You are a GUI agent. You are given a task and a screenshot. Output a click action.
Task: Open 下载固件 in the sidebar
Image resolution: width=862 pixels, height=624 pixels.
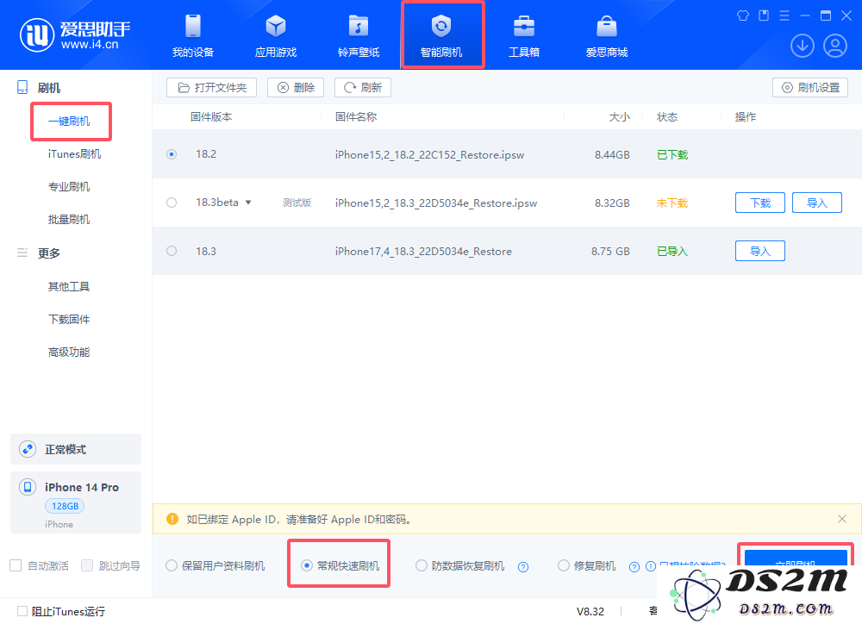pos(69,320)
